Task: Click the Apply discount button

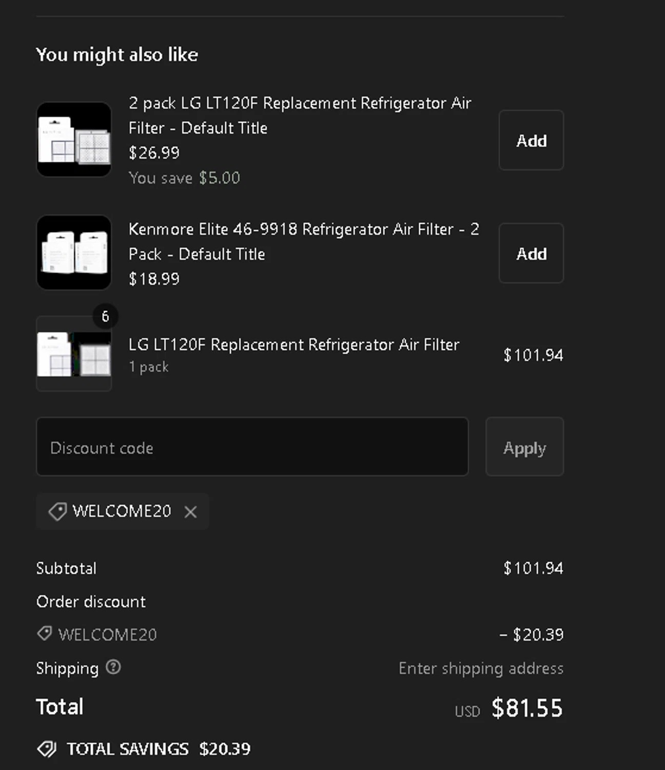Action: click(524, 447)
